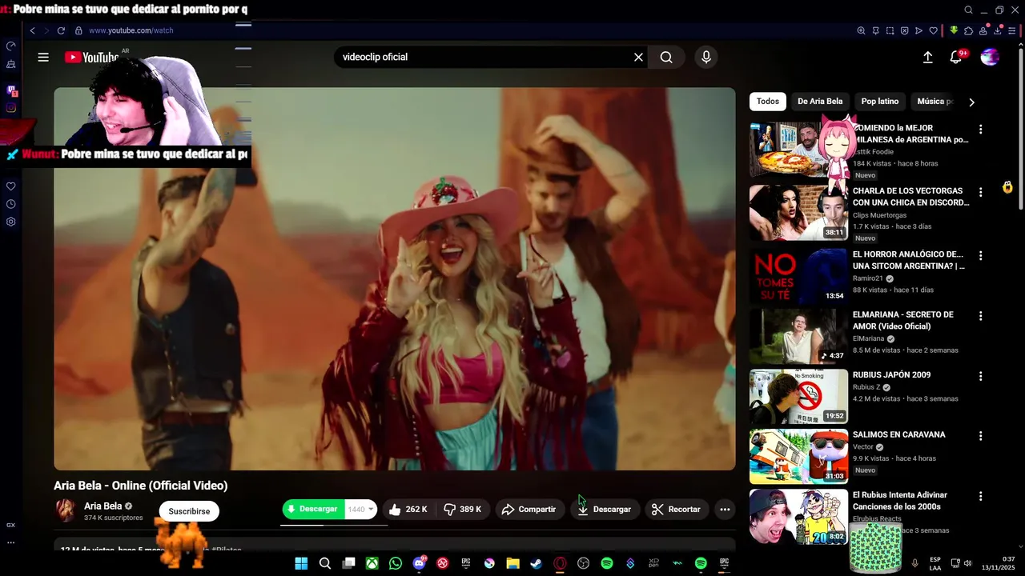
Task: Open ELMARIANA - SECRETO DE AMOR video title
Action: (x=902, y=320)
